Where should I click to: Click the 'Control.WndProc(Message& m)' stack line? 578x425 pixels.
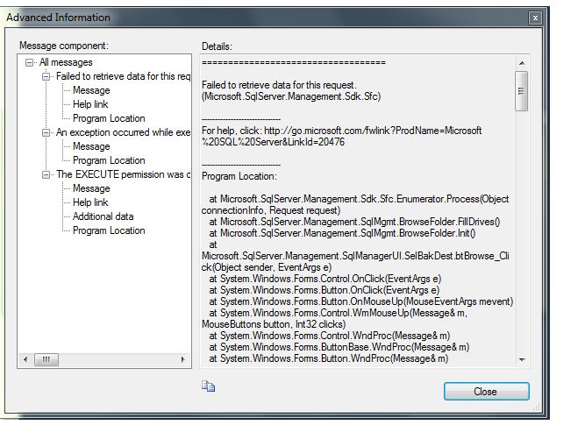point(330,336)
